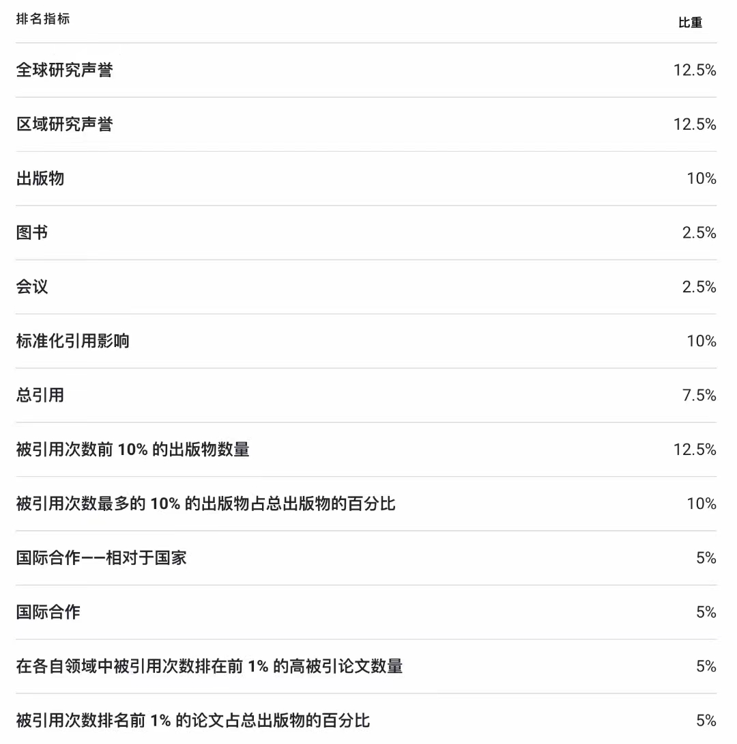Click the 会议 indicator row
This screenshot has height=744, width=737.
[x=32, y=286]
